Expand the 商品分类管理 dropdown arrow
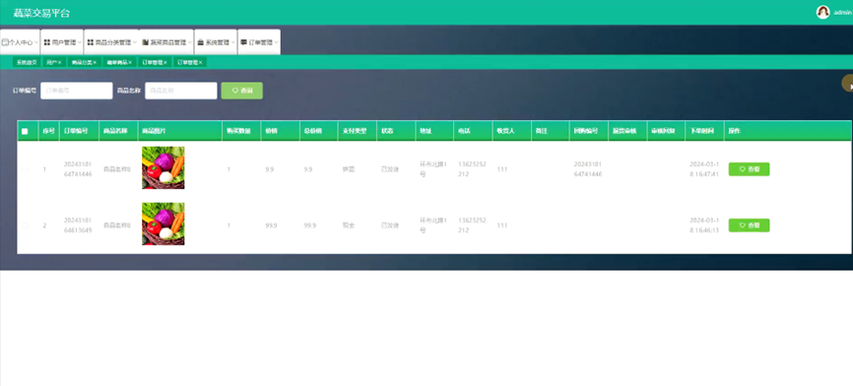This screenshot has height=386, width=853. (134, 42)
